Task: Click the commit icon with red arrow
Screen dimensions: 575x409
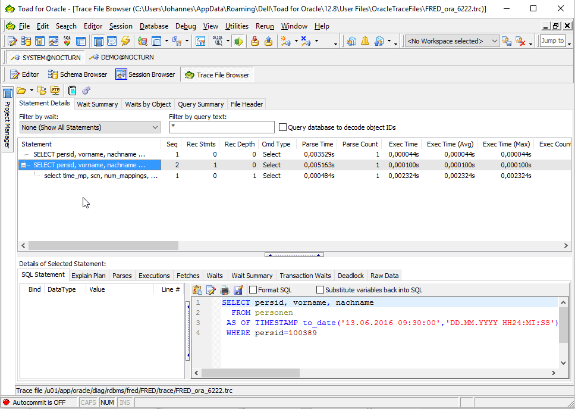Action: (255, 41)
